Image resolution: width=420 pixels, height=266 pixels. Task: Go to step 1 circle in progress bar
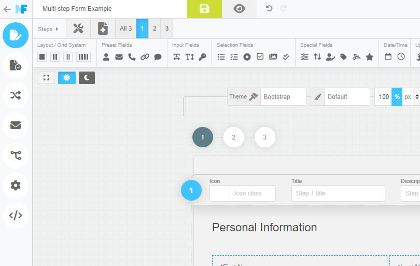pos(203,137)
